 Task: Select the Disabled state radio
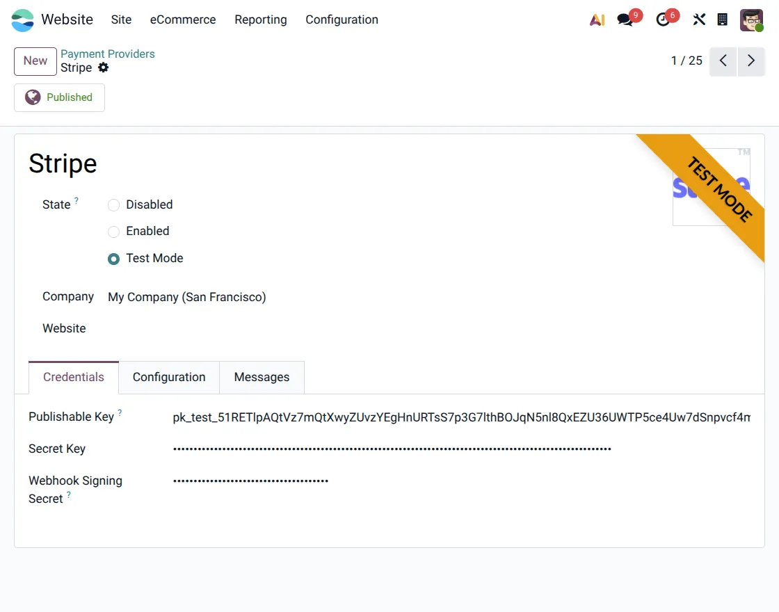[x=113, y=204]
